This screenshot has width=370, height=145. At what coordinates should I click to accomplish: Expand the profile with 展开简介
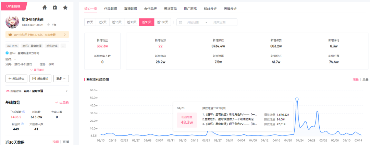(x=37, y=70)
